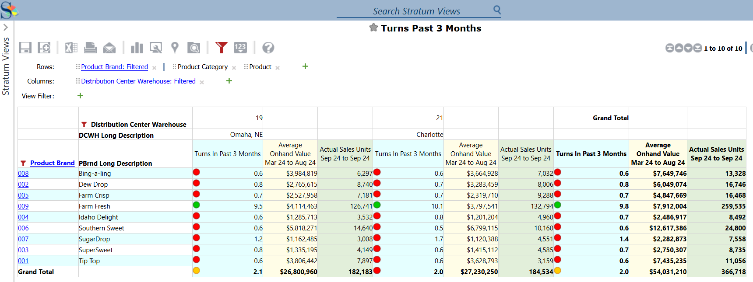Click the search magnifier icon
753x282 pixels.
pos(497,9)
